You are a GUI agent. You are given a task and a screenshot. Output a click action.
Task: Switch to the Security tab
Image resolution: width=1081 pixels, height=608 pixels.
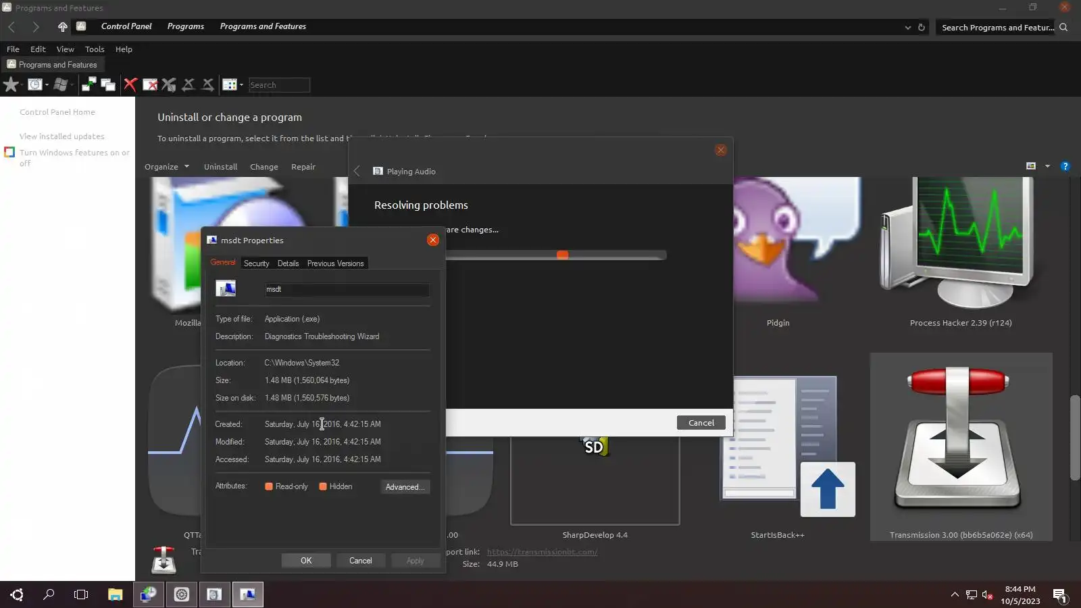click(256, 263)
